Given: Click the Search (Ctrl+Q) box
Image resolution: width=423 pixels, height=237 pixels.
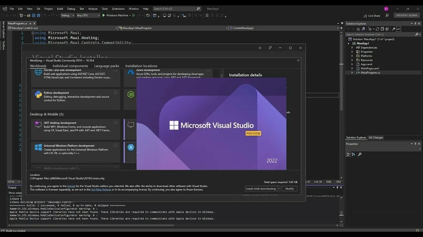Looking at the screenshot, I should (177, 9).
